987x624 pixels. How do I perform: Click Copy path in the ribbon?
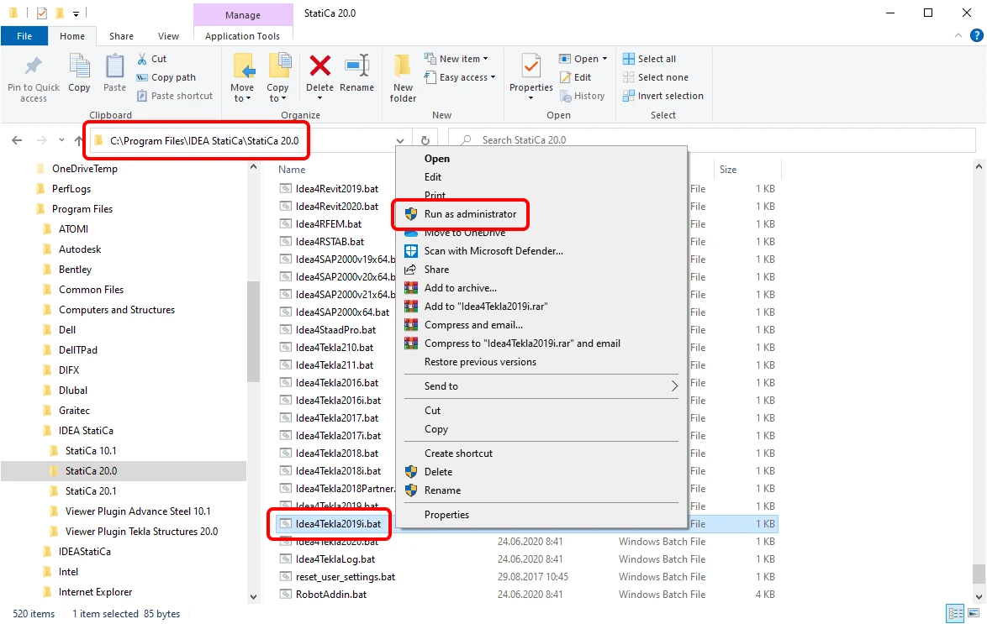point(166,77)
